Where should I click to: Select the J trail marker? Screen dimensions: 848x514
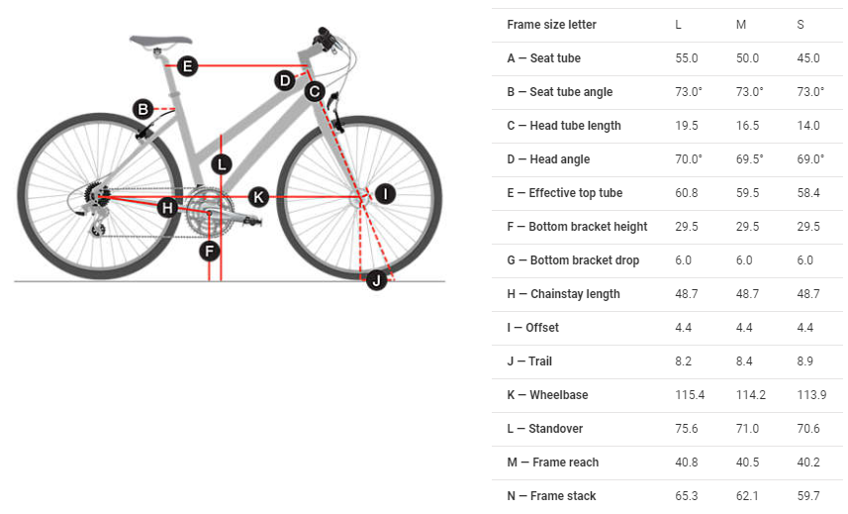pos(376,280)
